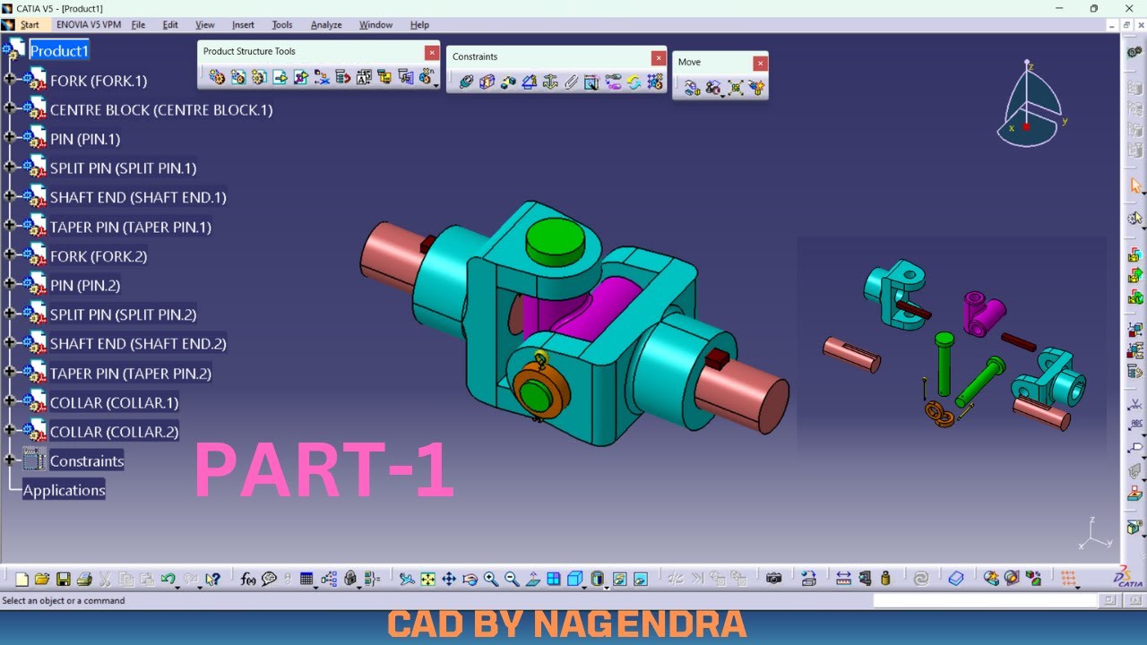The height and width of the screenshot is (645, 1147).
Task: Click the New Product icon in Product Structure Tools
Action: (x=237, y=78)
